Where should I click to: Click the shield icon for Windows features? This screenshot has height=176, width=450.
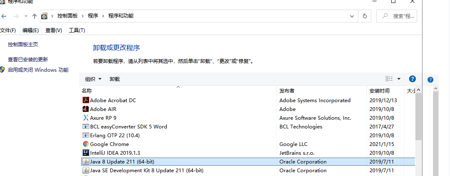[3, 70]
